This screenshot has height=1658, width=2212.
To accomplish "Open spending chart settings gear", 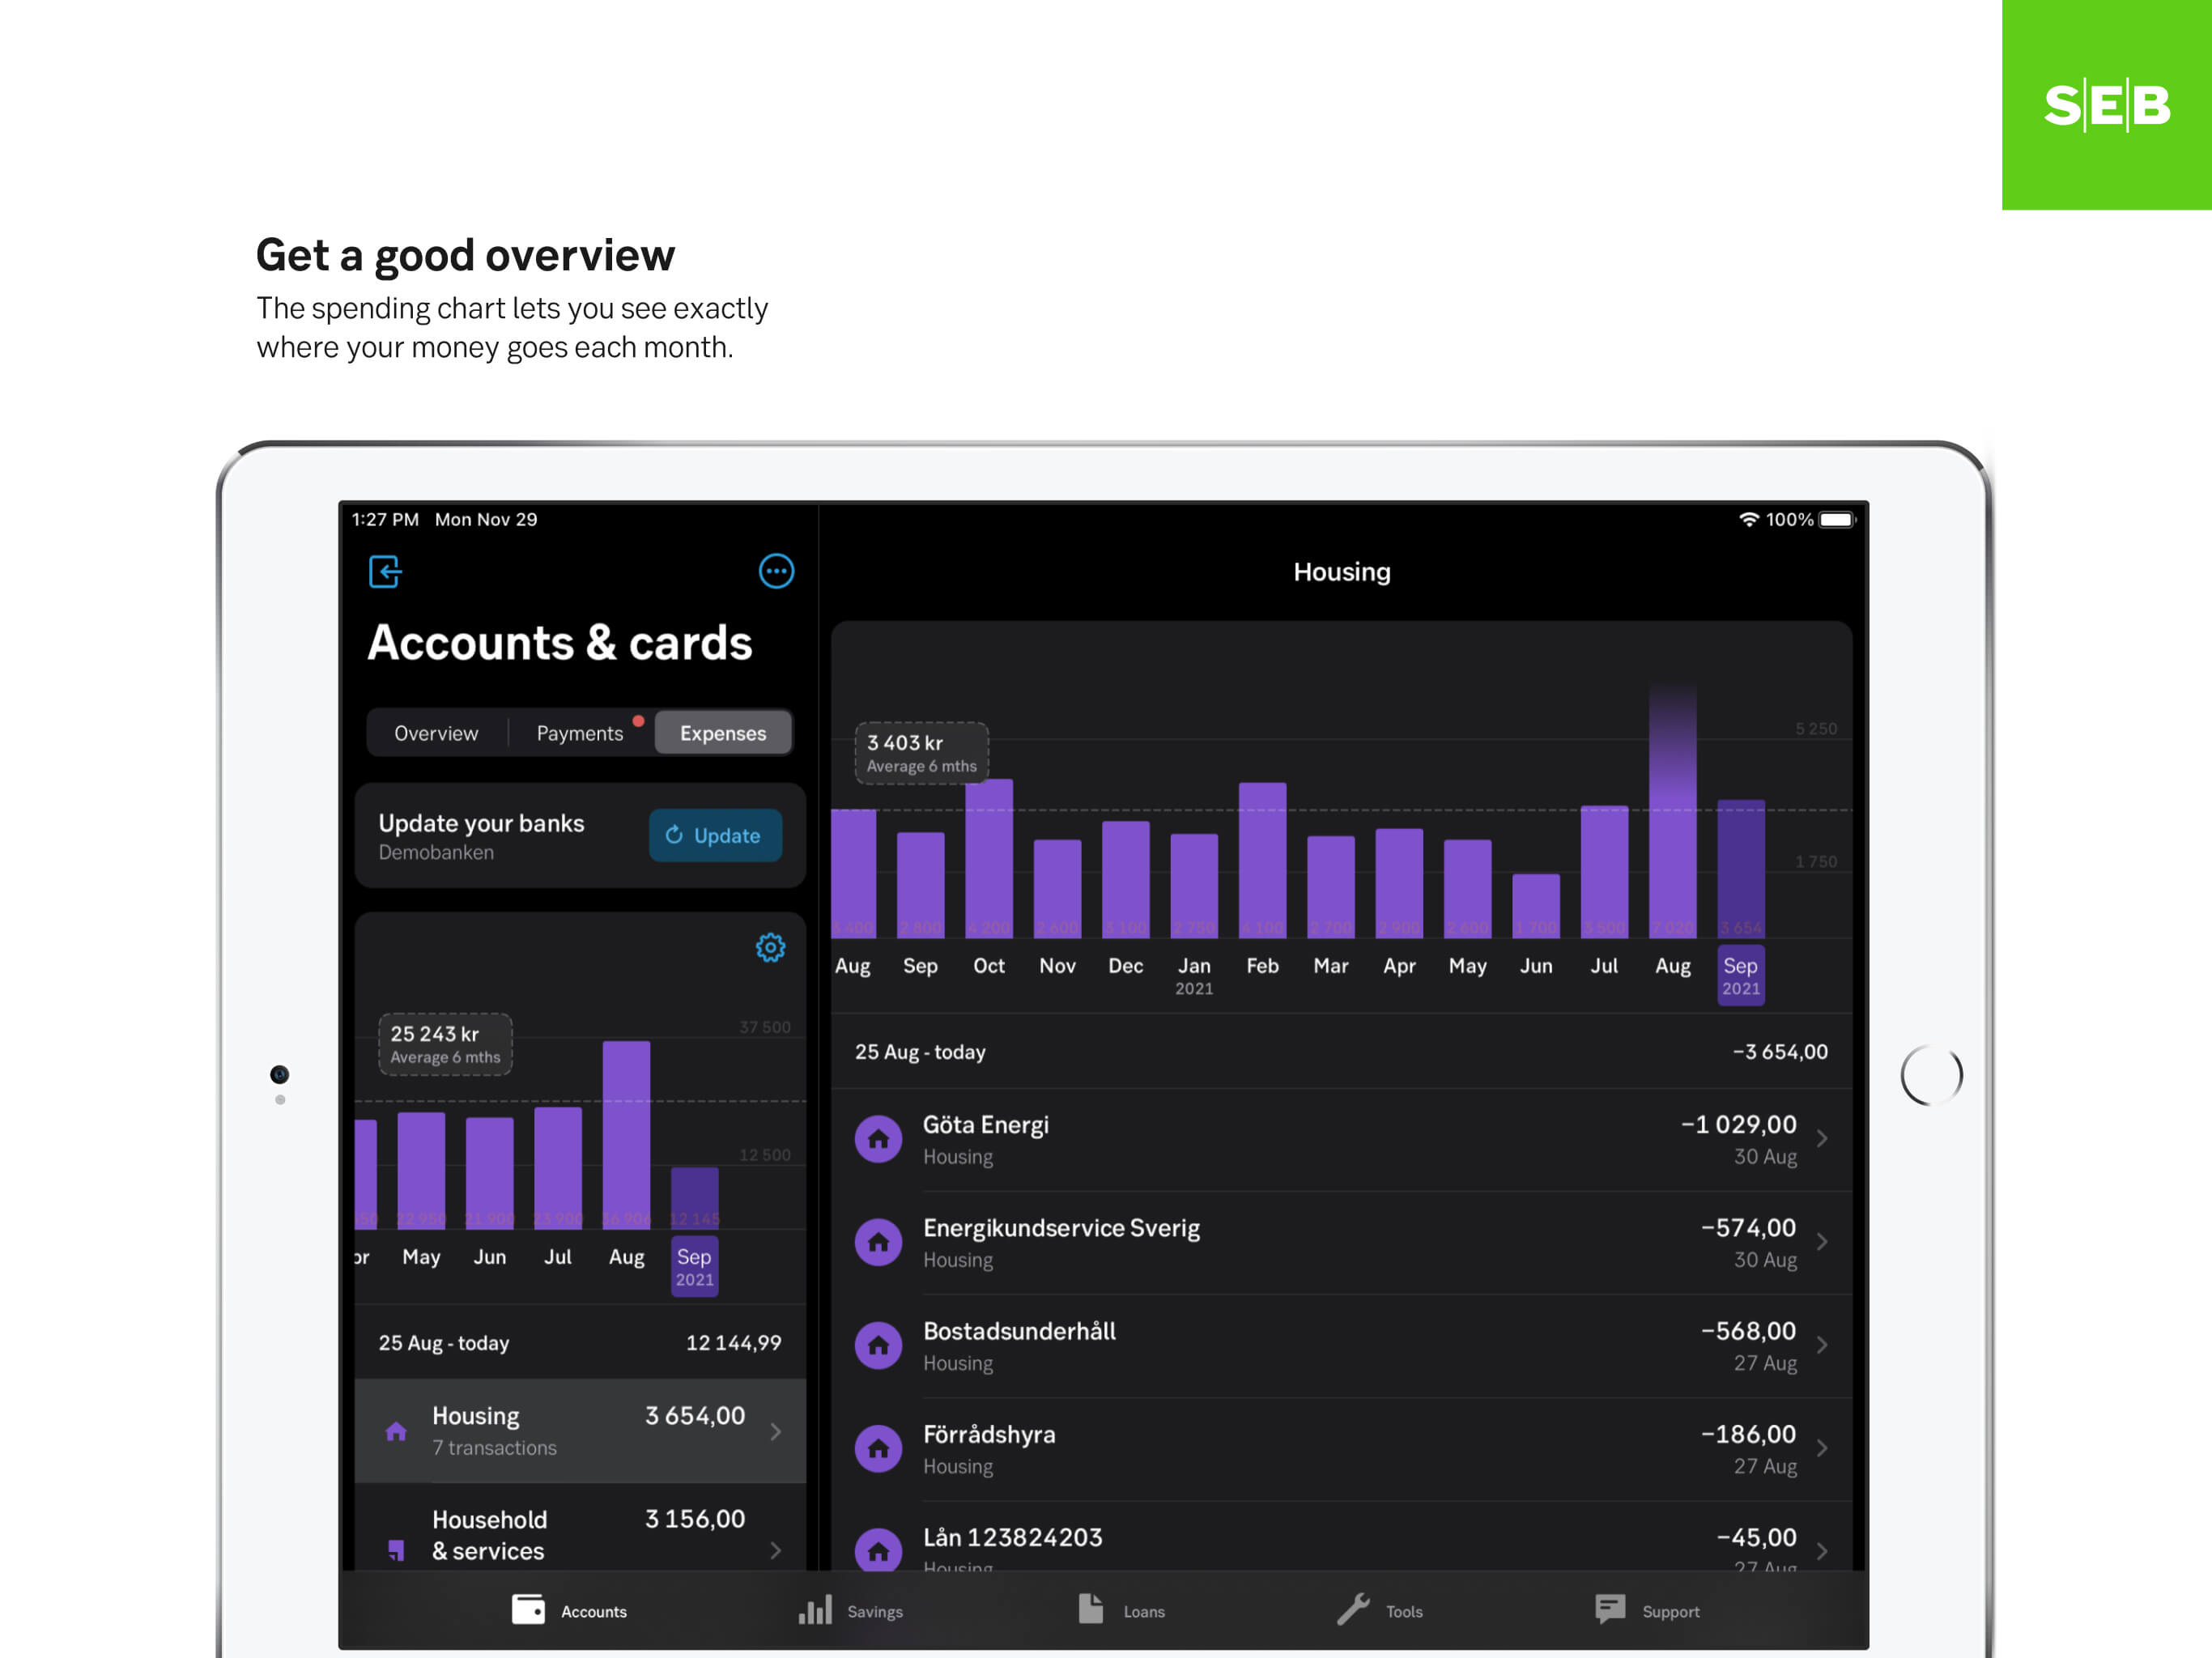I will [770, 947].
